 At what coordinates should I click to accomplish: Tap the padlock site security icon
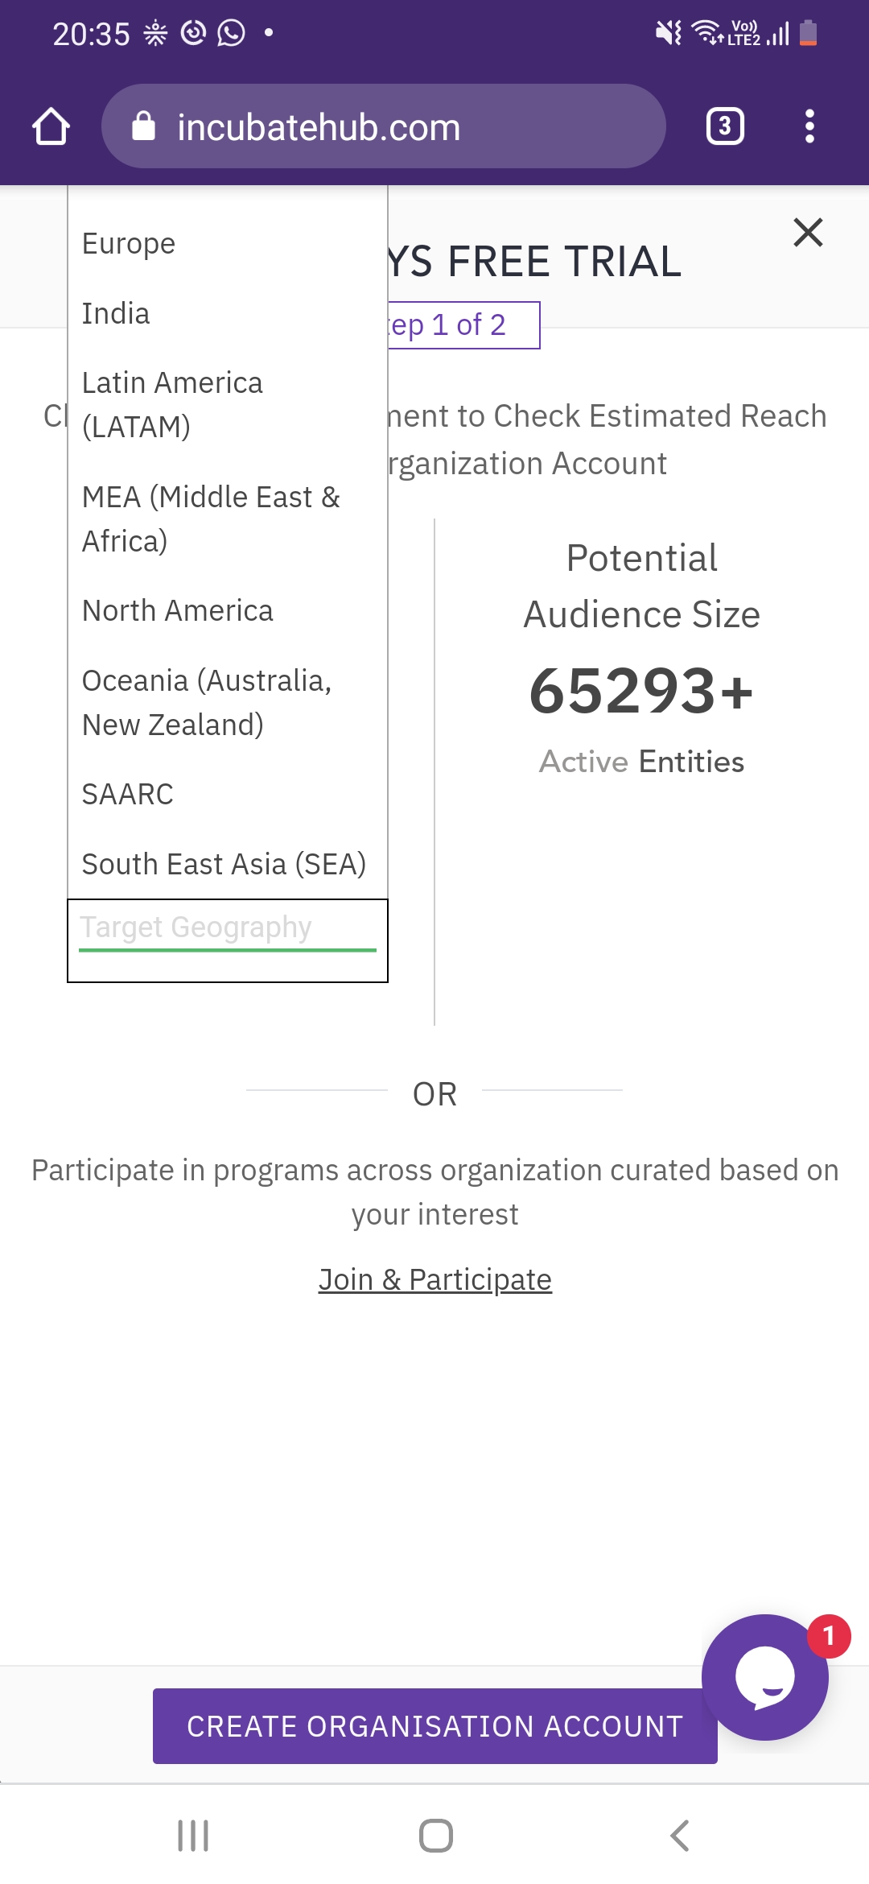point(143,126)
